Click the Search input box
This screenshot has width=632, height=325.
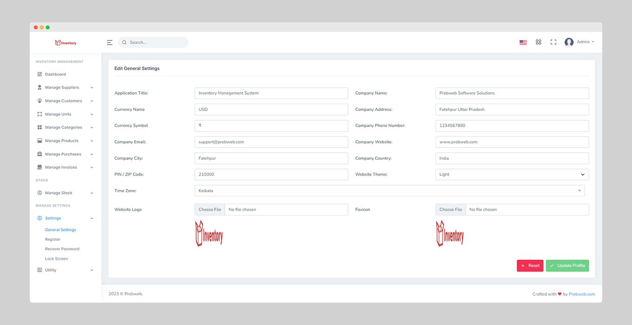click(153, 42)
